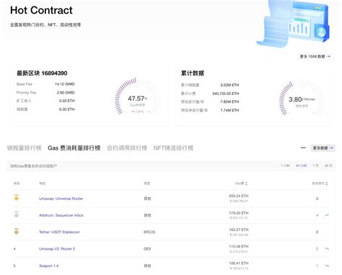Image resolution: width=342 pixels, height=275 pixels.
Task: Switch to the NFT铸造排行榜 tab
Action: (x=173, y=148)
